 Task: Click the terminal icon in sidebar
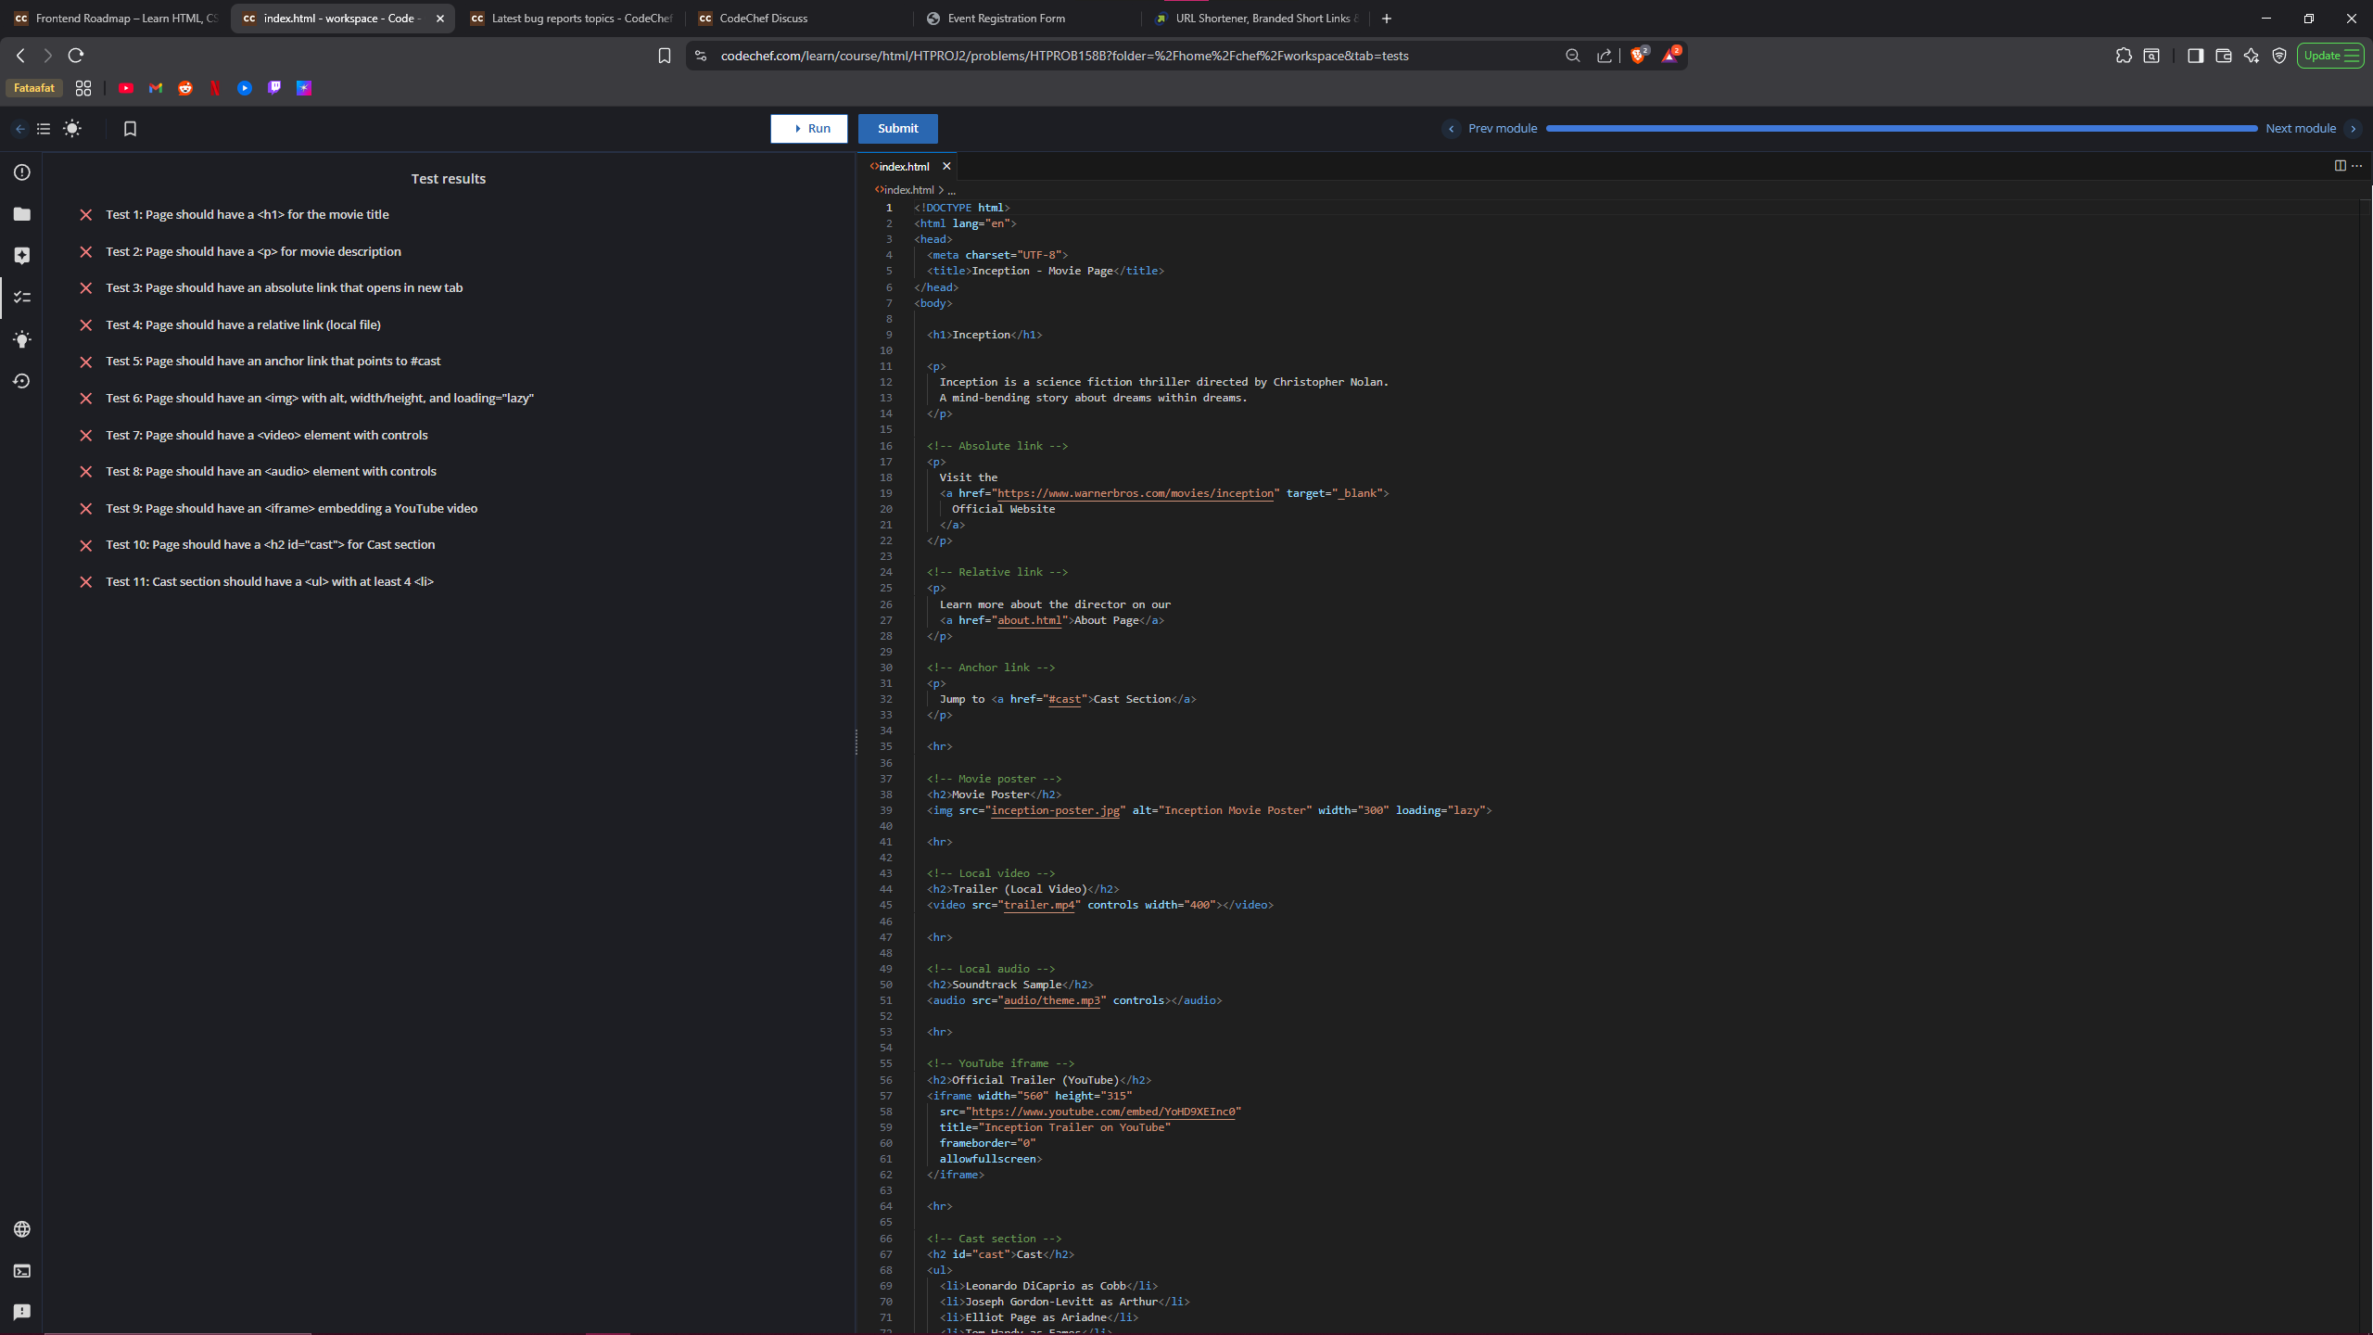(x=22, y=1271)
